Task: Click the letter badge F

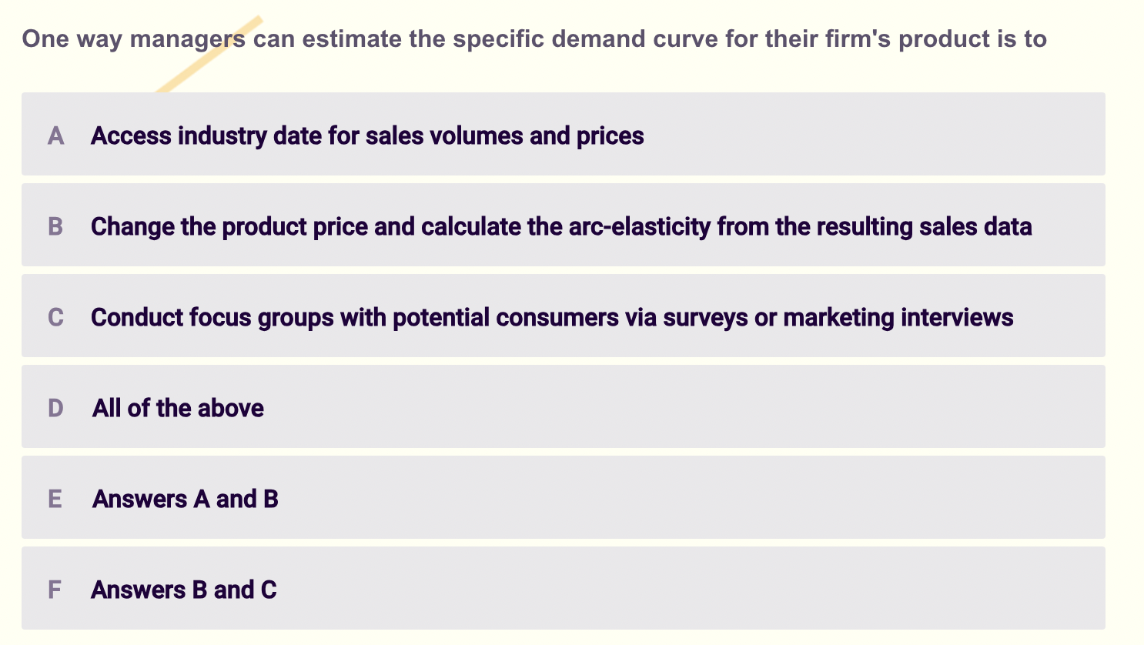Action: (55, 589)
